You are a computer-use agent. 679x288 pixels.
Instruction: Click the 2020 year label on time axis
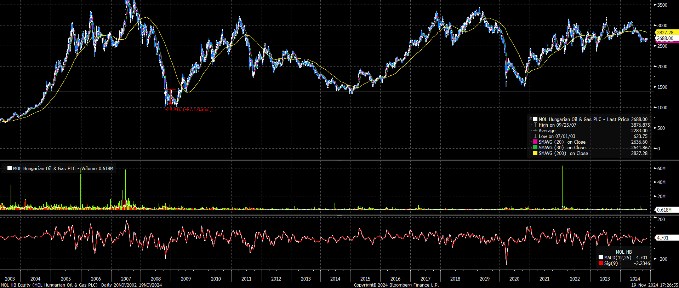[x=514, y=279]
